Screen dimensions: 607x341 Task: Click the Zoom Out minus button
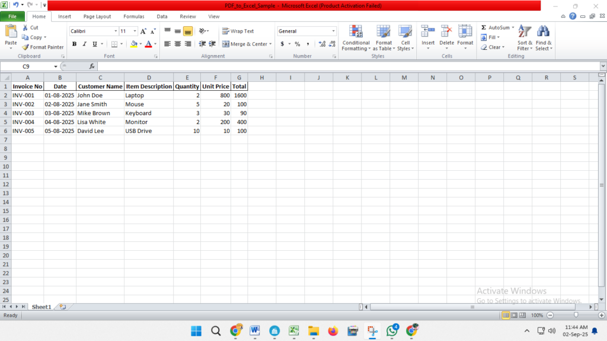550,315
